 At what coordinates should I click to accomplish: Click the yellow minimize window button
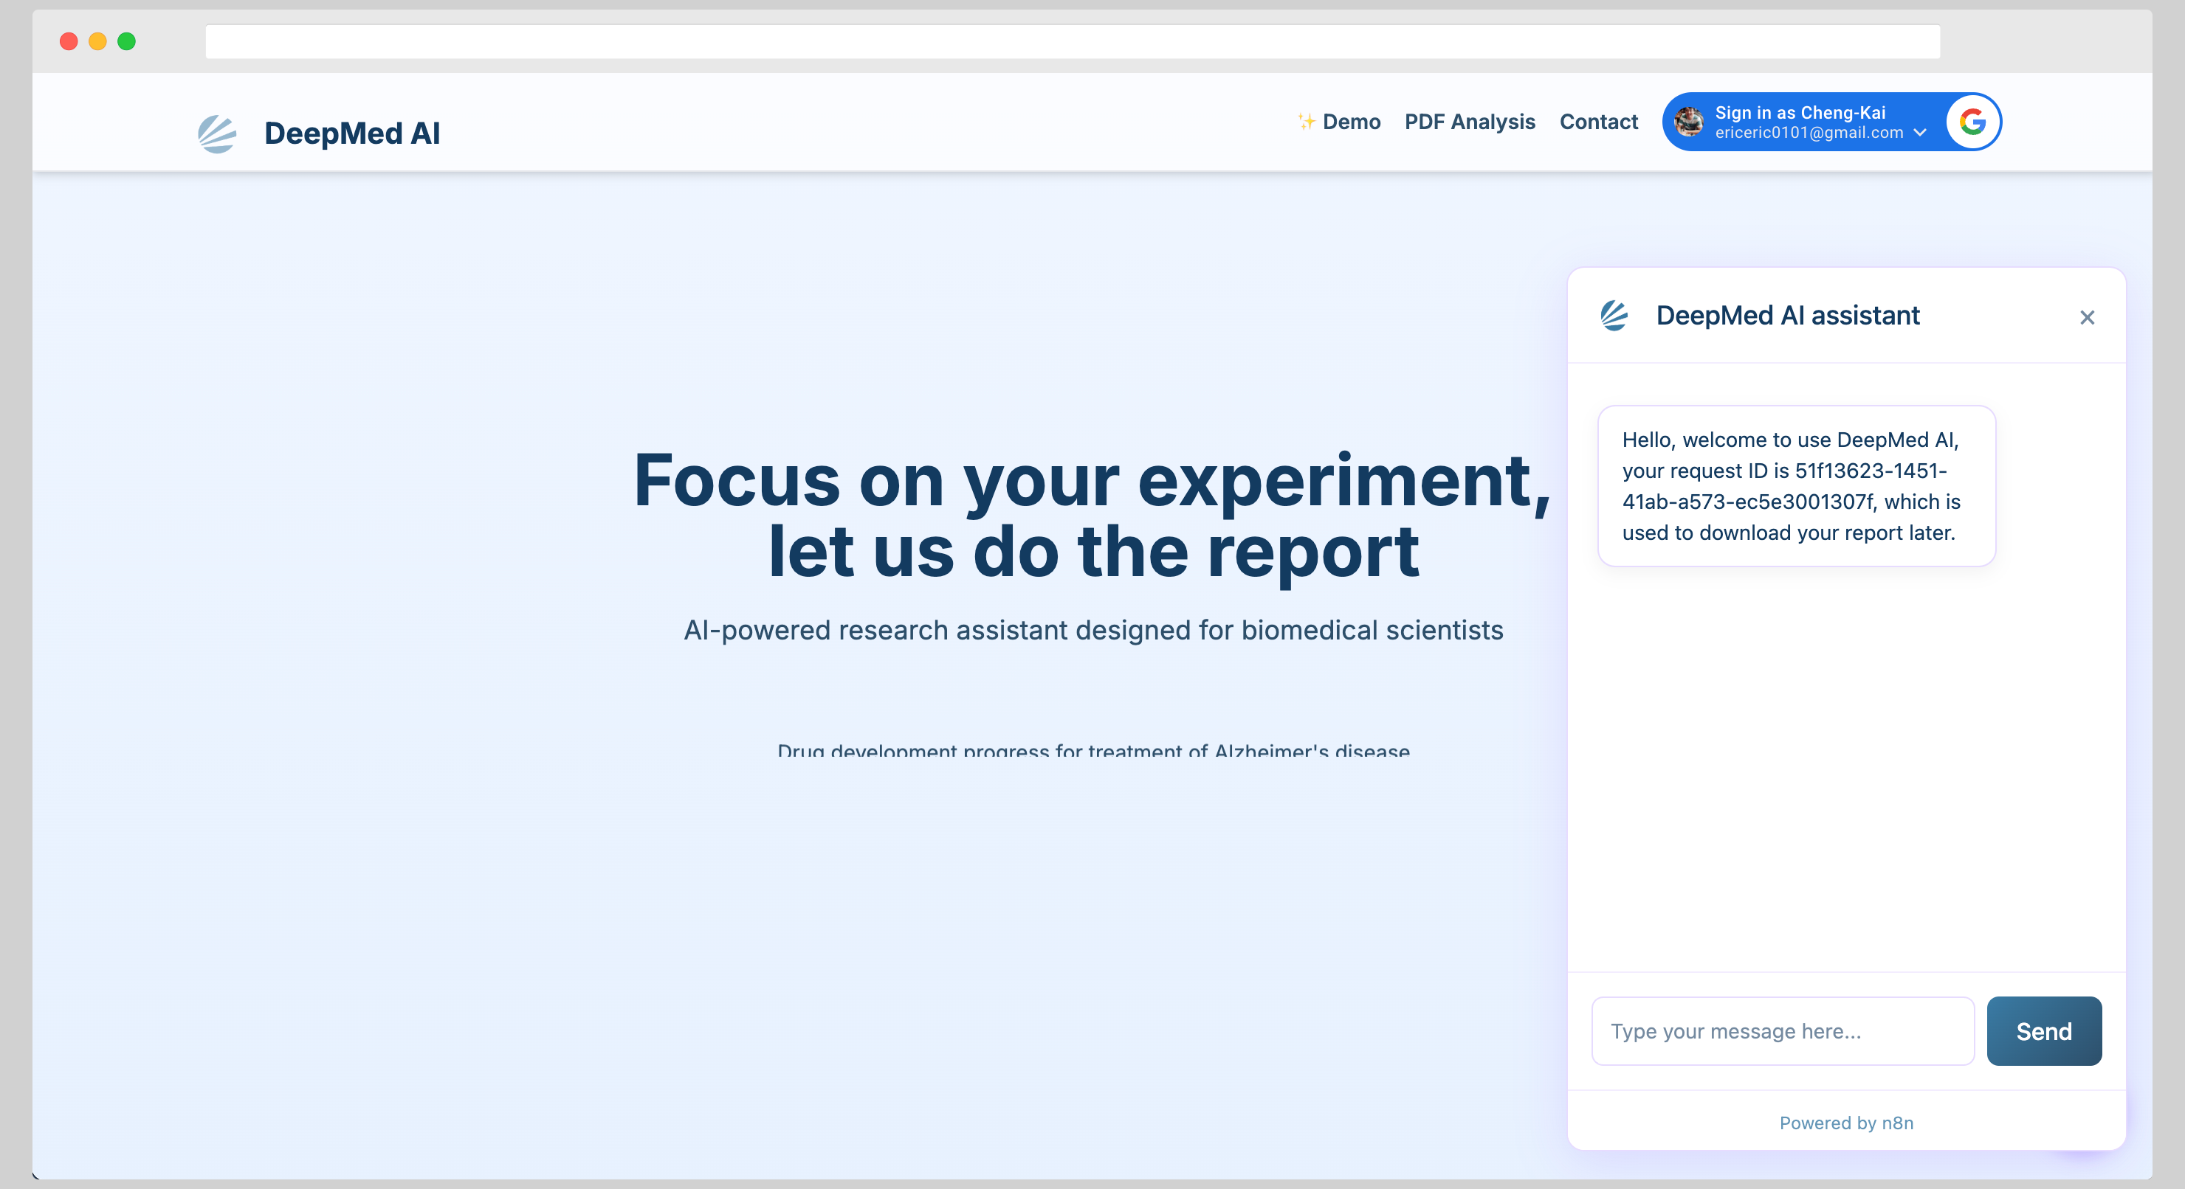click(x=97, y=41)
